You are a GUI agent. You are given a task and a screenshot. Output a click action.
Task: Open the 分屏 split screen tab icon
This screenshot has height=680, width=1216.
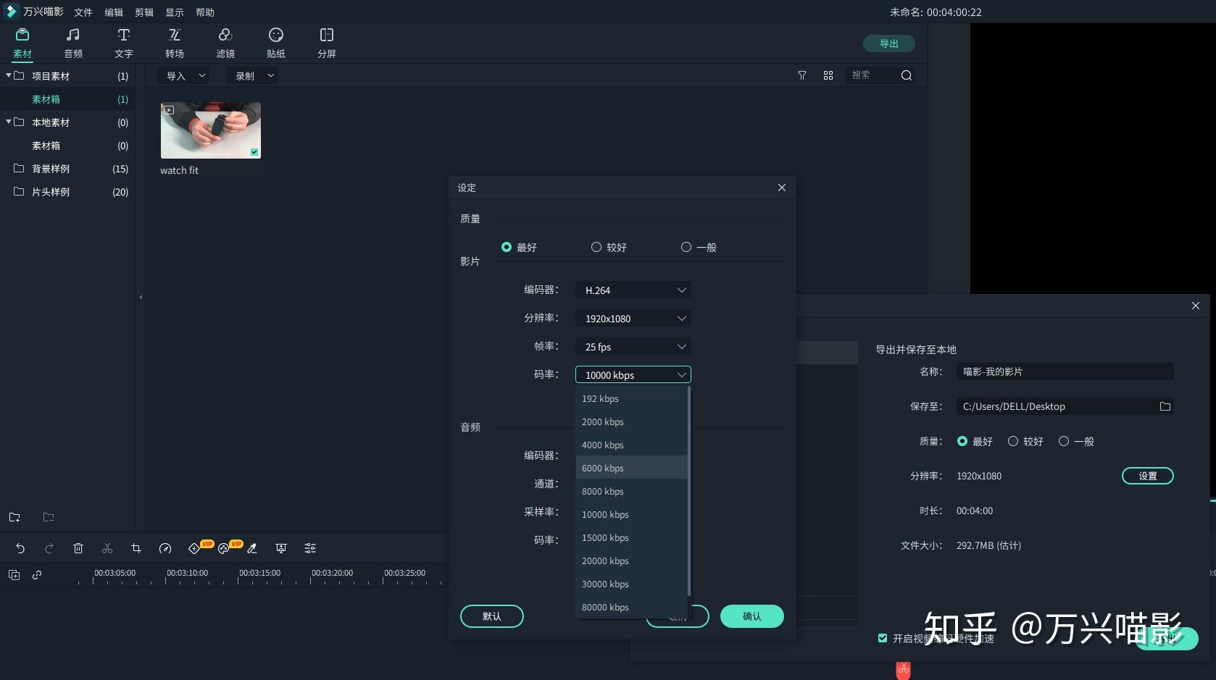pyautogui.click(x=327, y=35)
